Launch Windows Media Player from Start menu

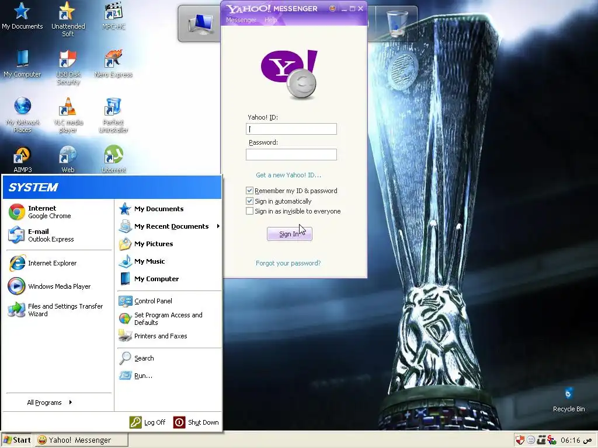[49, 286]
